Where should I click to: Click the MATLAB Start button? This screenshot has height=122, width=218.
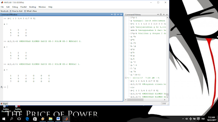click(x=4, y=104)
